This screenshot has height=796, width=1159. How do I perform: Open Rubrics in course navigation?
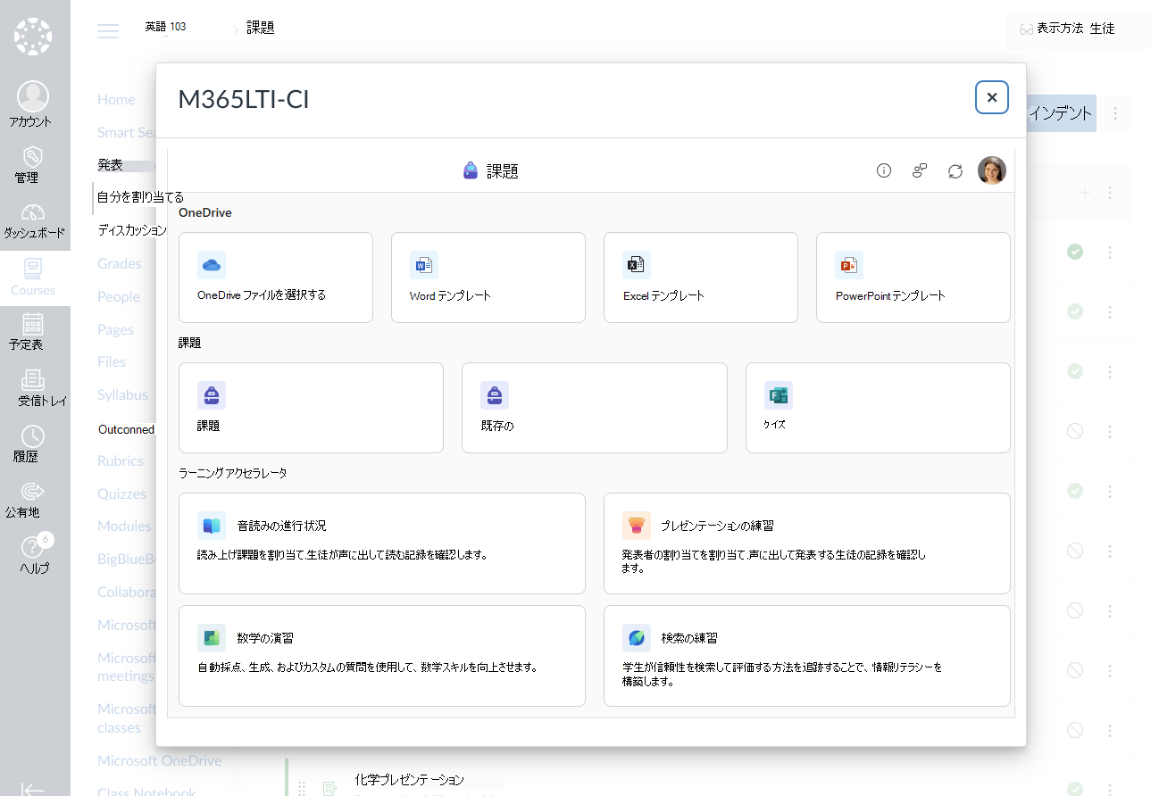121,460
